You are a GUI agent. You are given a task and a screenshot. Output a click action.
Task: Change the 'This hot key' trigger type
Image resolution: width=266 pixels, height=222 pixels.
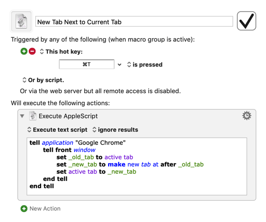pyautogui.click(x=61, y=52)
